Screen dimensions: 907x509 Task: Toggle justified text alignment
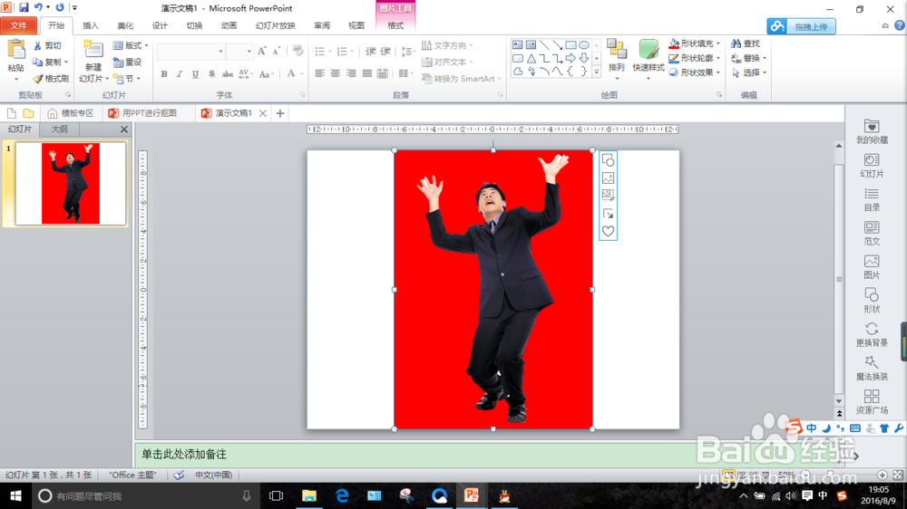tap(366, 73)
